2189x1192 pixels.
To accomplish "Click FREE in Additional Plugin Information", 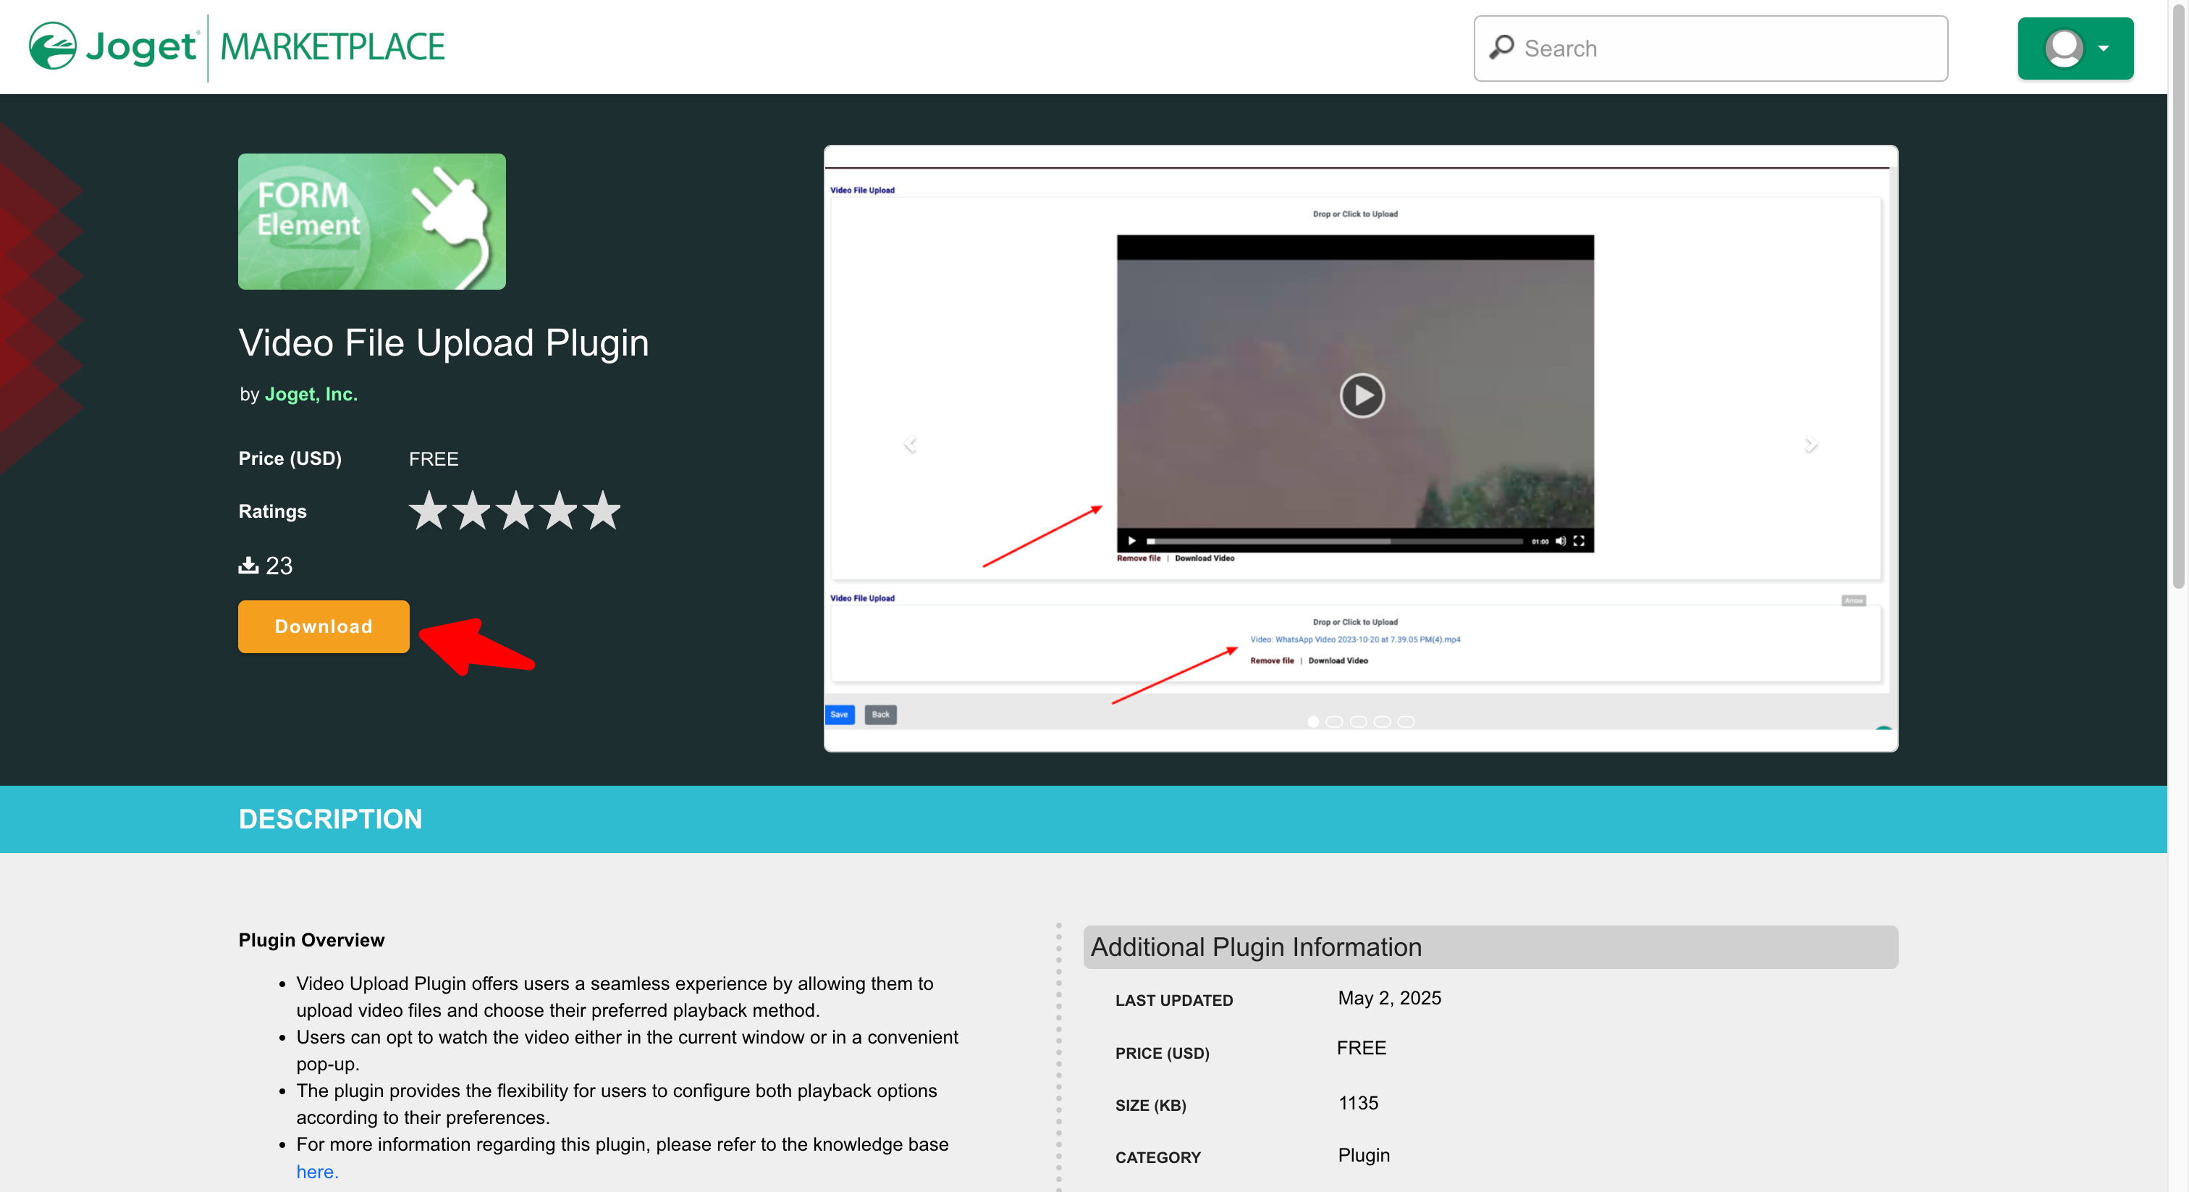I will 1362,1049.
